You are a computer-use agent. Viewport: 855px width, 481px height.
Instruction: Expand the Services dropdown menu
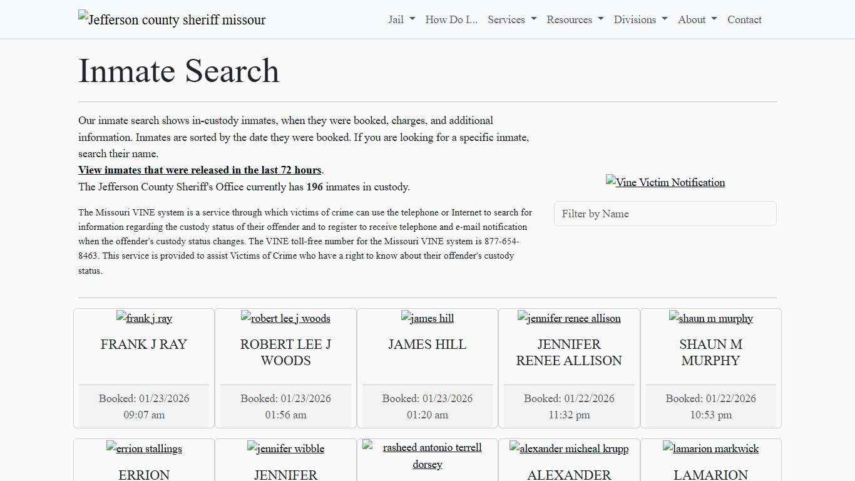pyautogui.click(x=511, y=19)
